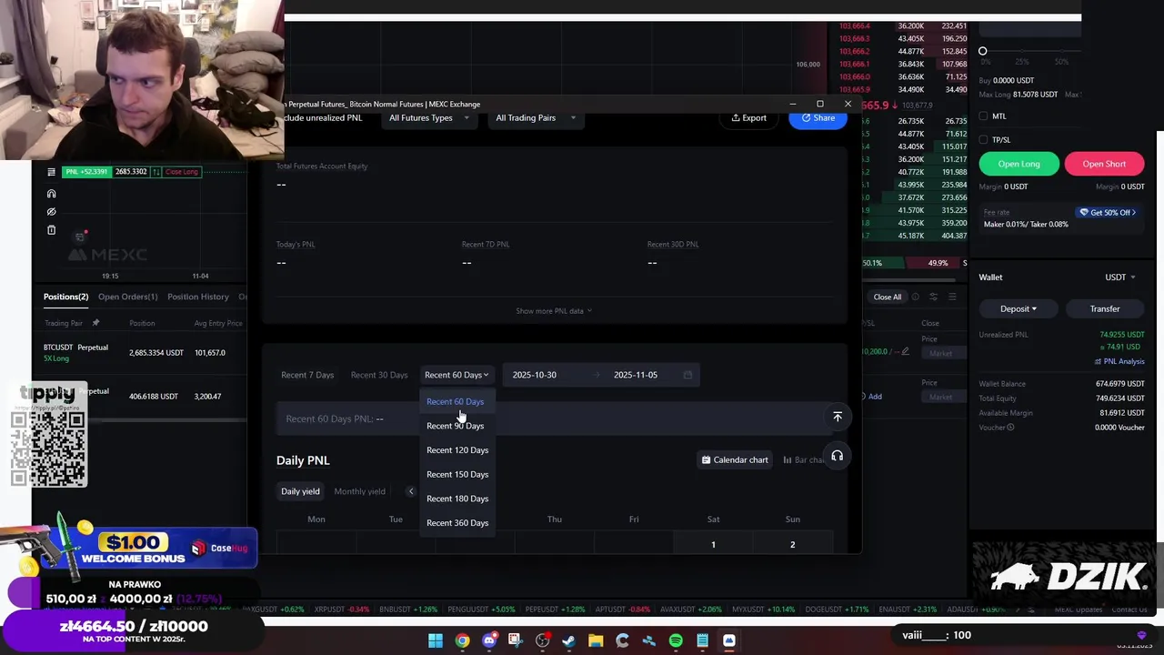Select Recent 150 Days option

[x=457, y=474]
